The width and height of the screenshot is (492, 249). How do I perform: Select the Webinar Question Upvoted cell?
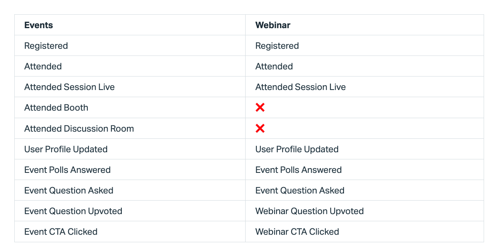click(x=309, y=211)
